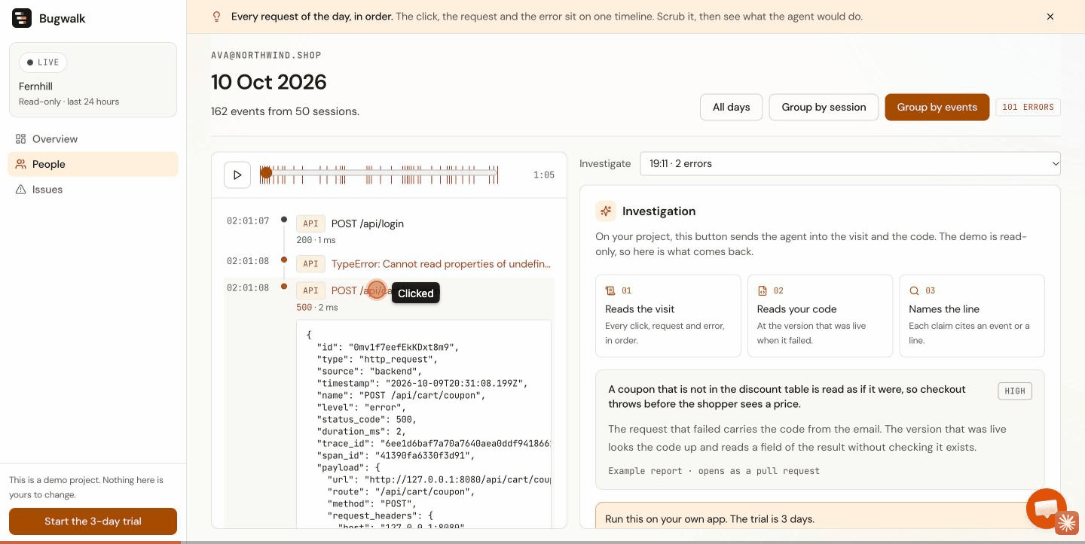The height and width of the screenshot is (544, 1085).
Task: Click the LIVE status badge
Action: [x=43, y=62]
